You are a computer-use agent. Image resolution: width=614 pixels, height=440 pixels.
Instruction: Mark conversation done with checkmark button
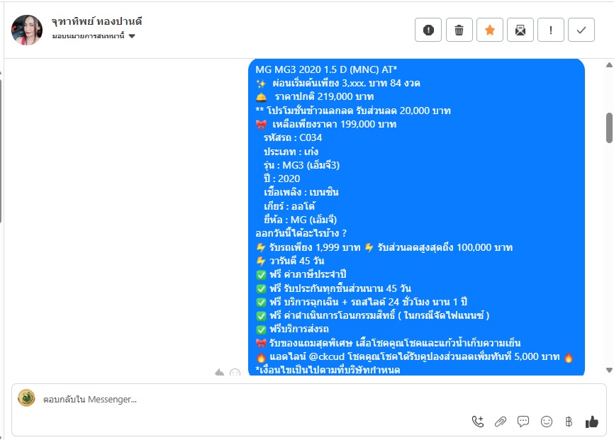click(581, 30)
